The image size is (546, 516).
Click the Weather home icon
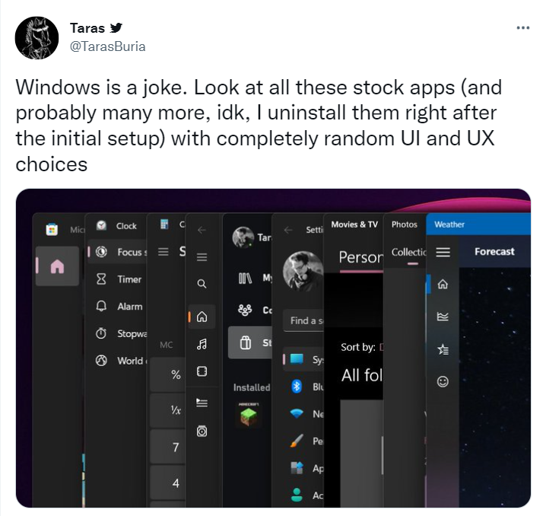pyautogui.click(x=443, y=285)
